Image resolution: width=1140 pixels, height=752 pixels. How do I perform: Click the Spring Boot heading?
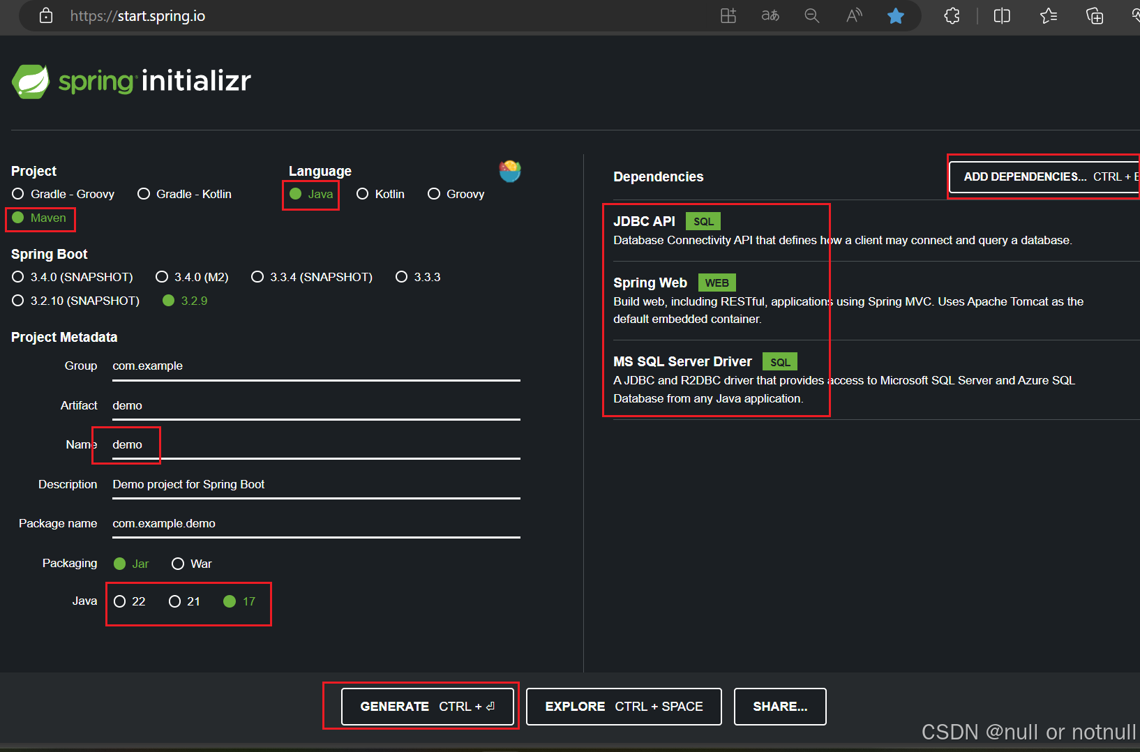[50, 255]
